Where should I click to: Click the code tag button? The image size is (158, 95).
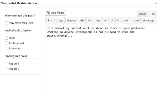point(126,20)
